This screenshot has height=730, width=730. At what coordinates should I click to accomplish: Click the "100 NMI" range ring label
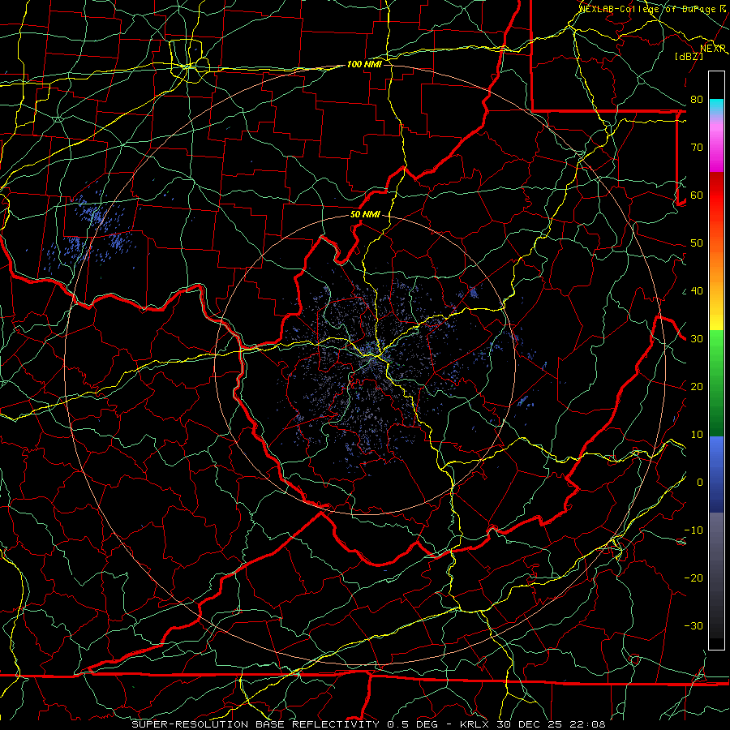click(364, 64)
